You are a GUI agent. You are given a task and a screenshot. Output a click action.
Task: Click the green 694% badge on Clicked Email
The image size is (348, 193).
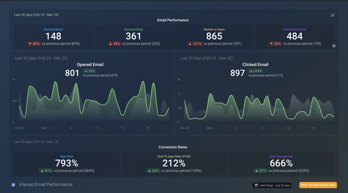255,71
